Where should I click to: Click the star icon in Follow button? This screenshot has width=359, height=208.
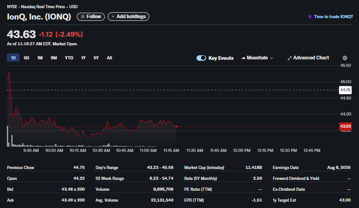(x=83, y=17)
